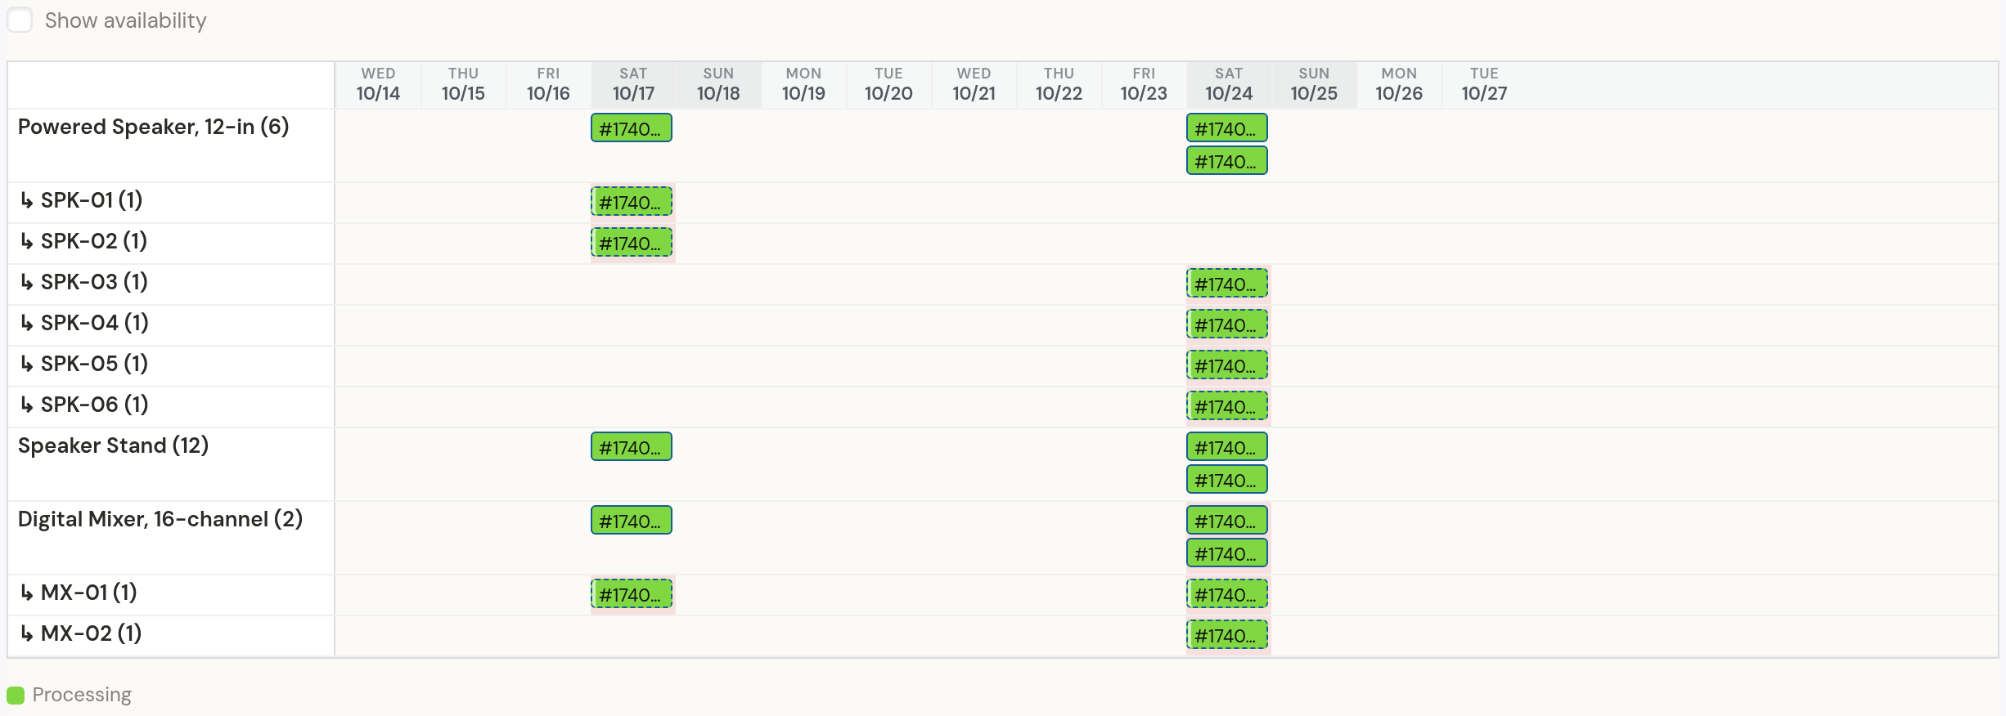Select the "Speaker Stand (12)" row label
Screen dimensions: 2006x716
click(x=113, y=445)
